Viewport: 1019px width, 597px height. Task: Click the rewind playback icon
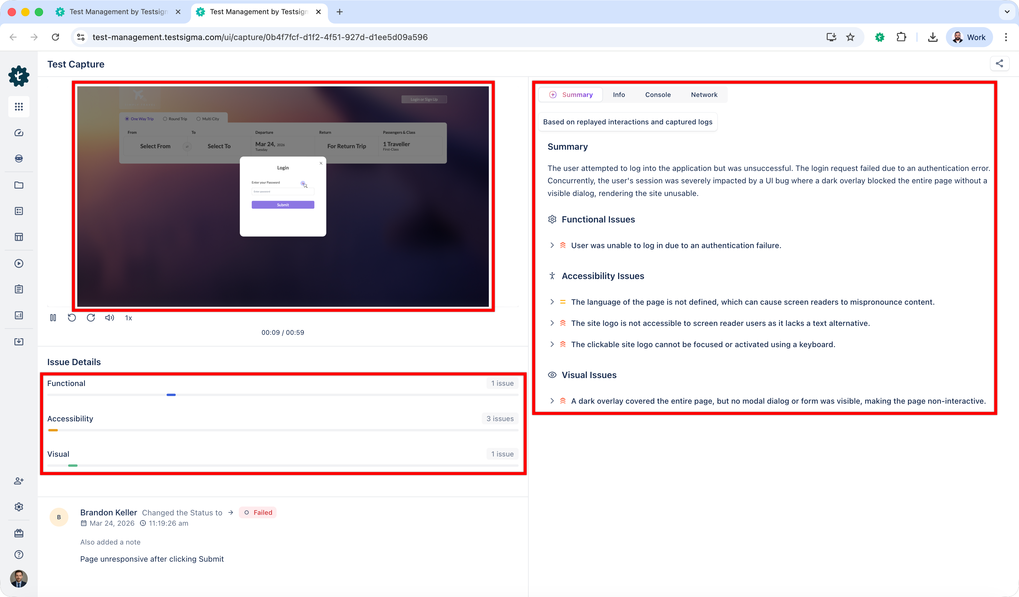tap(72, 318)
